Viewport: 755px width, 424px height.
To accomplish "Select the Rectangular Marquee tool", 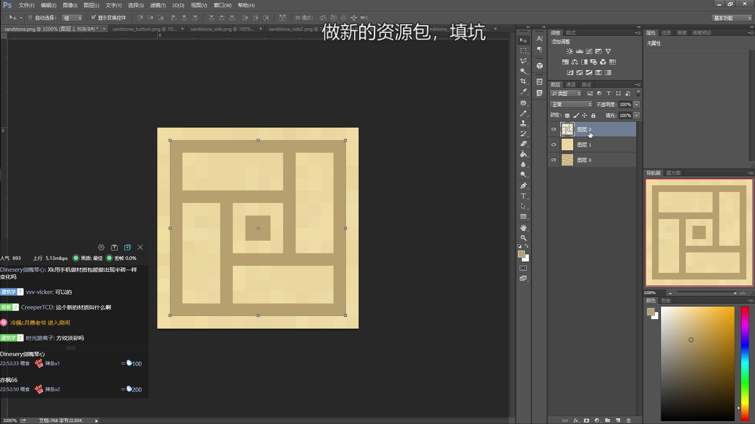I will (x=523, y=51).
